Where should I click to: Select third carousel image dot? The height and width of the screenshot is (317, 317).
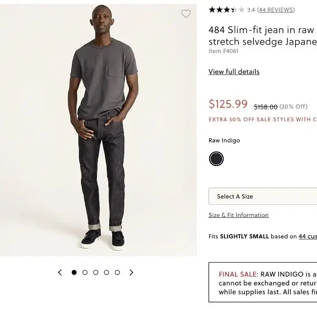pos(96,272)
